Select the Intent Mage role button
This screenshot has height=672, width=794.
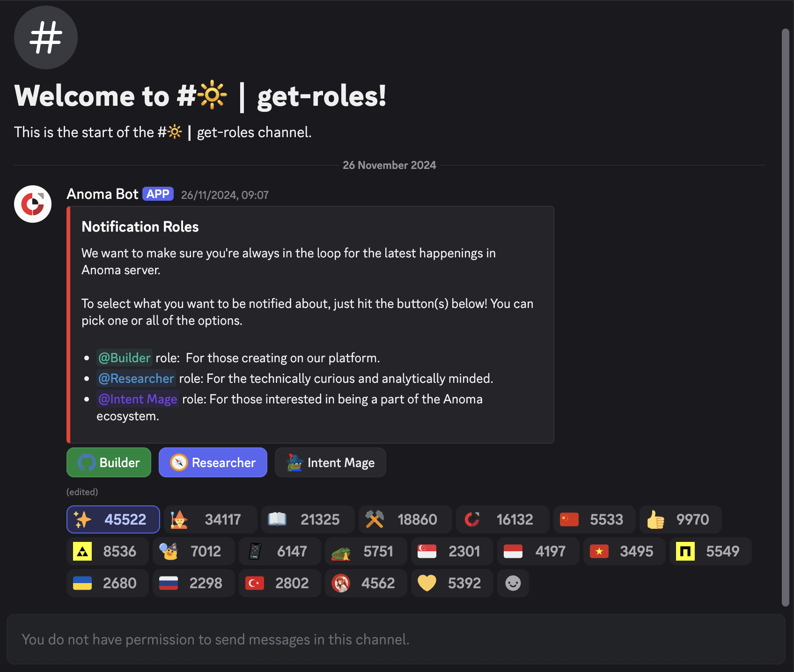point(331,462)
